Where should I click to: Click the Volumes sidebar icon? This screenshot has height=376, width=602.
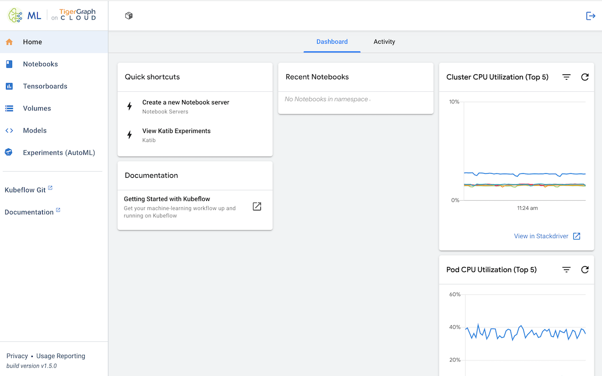(x=10, y=108)
